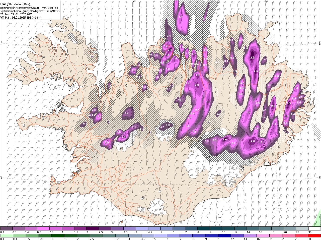Click the 'IT: Sun. 05. 01. 2025 09Z' line
This screenshot has height=241, width=321.
(16, 14)
